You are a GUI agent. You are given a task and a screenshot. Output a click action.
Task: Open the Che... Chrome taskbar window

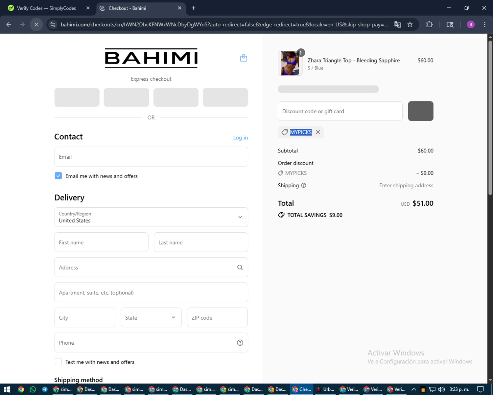click(301, 389)
